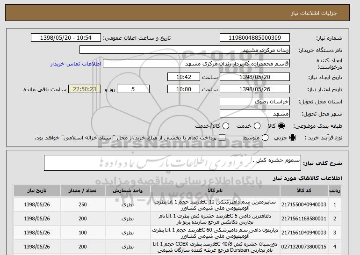Click the شرح کلی نیاز text area
The image size is (360, 255).
pos(173,163)
